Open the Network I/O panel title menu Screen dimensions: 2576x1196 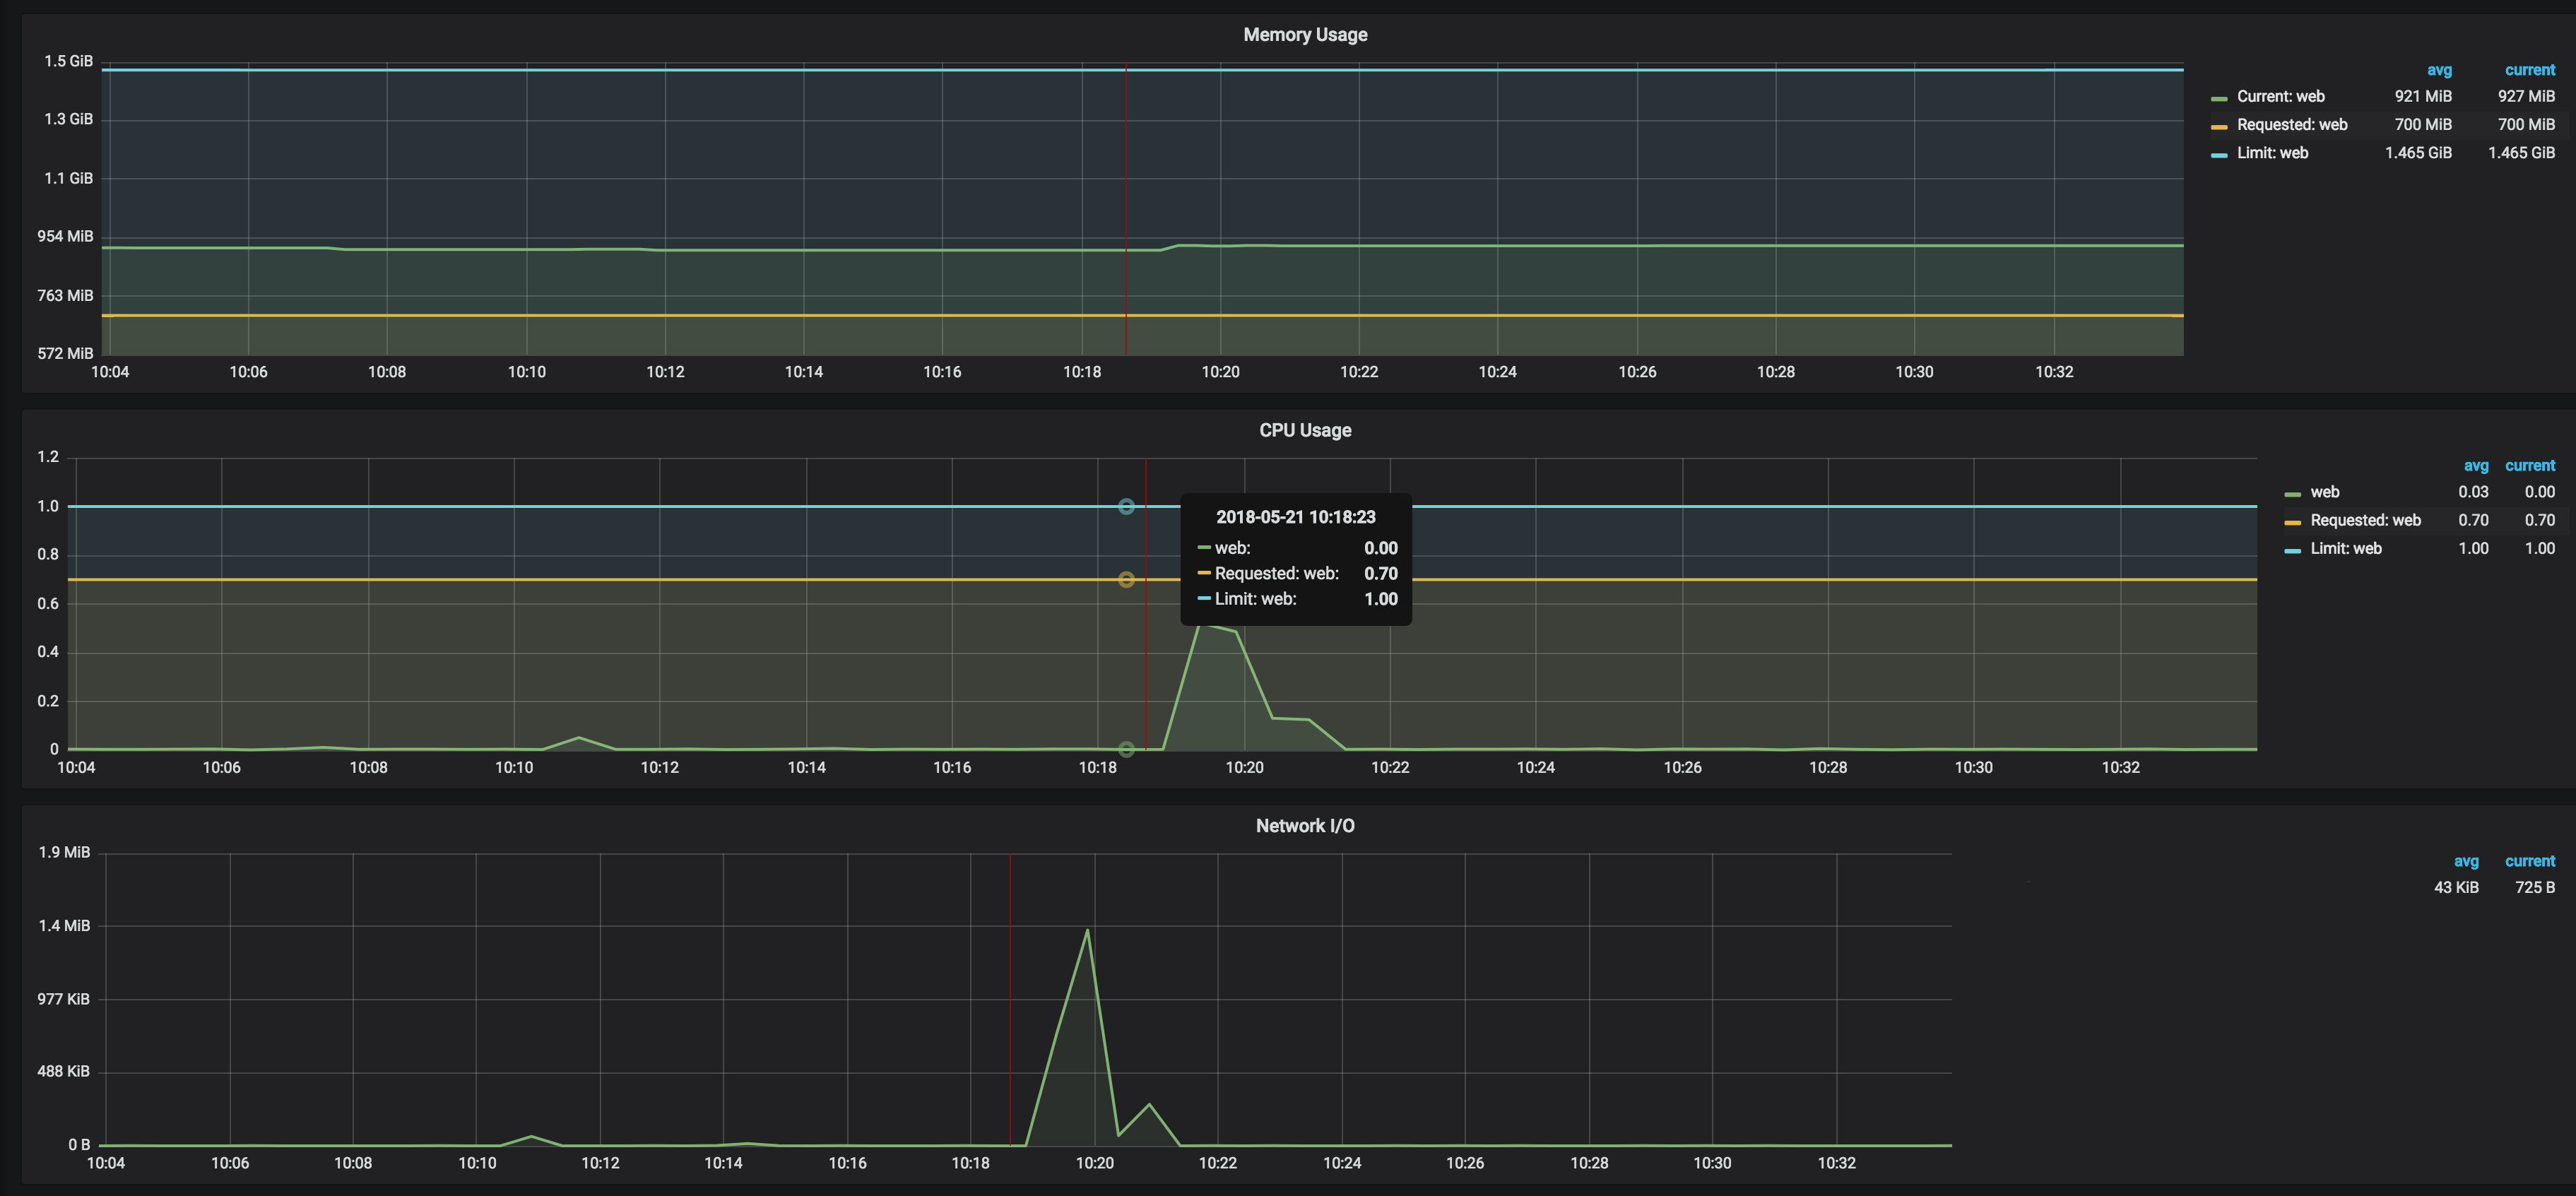[x=1304, y=826]
